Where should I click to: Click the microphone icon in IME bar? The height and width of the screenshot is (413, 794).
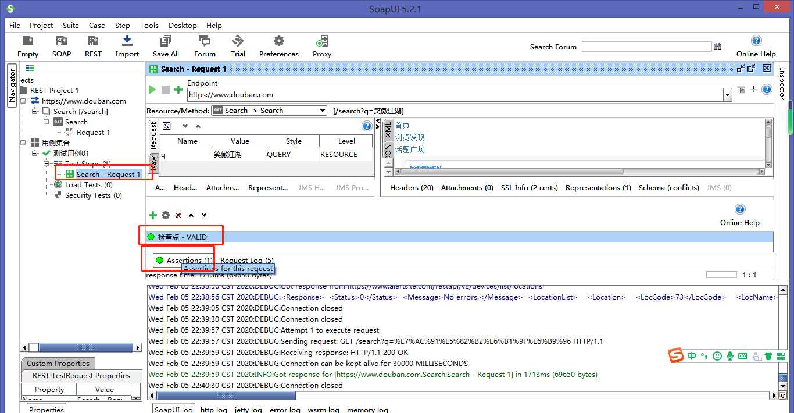pyautogui.click(x=730, y=356)
